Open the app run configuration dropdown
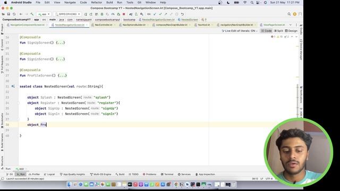The width and height of the screenshot is (340, 191). (x=44, y=14)
